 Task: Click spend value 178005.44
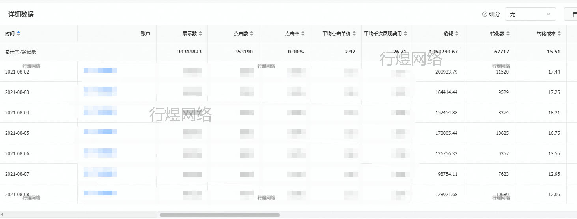446,133
